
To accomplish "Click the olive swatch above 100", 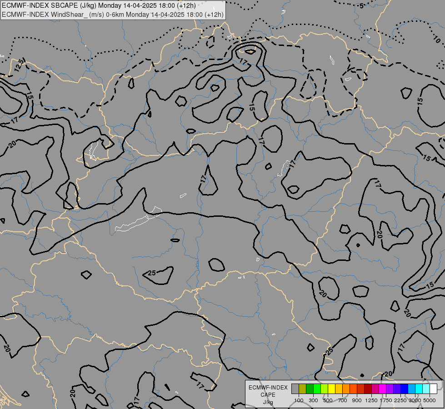I will click(303, 389).
